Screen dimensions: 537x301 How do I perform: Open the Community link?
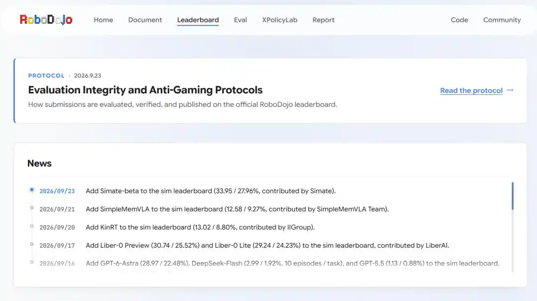tap(502, 20)
